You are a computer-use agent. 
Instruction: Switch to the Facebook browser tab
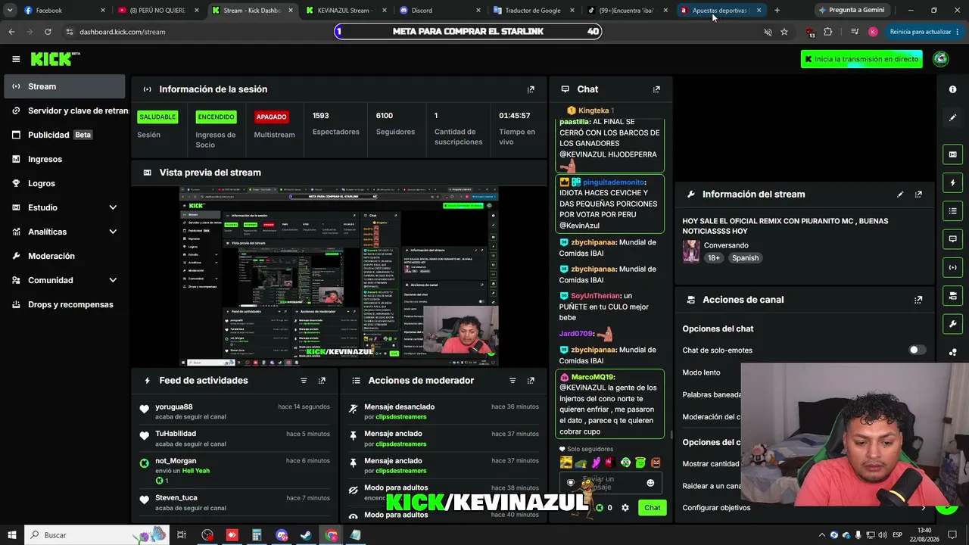click(x=63, y=11)
